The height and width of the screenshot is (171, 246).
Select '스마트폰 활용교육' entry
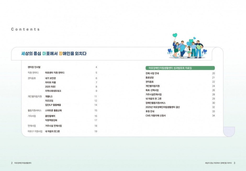tap(53, 111)
